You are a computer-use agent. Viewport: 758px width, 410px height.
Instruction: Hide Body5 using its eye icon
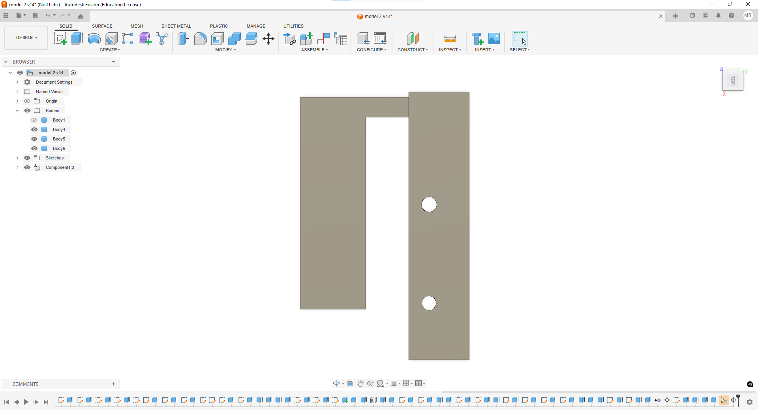coord(34,139)
